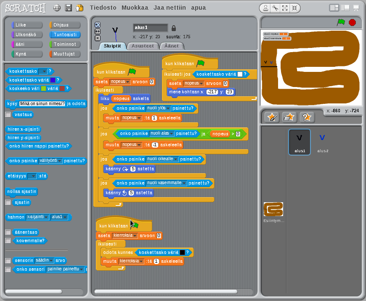Select the delete scissors tool
Screen dimensions: 366x301
tap(275, 8)
